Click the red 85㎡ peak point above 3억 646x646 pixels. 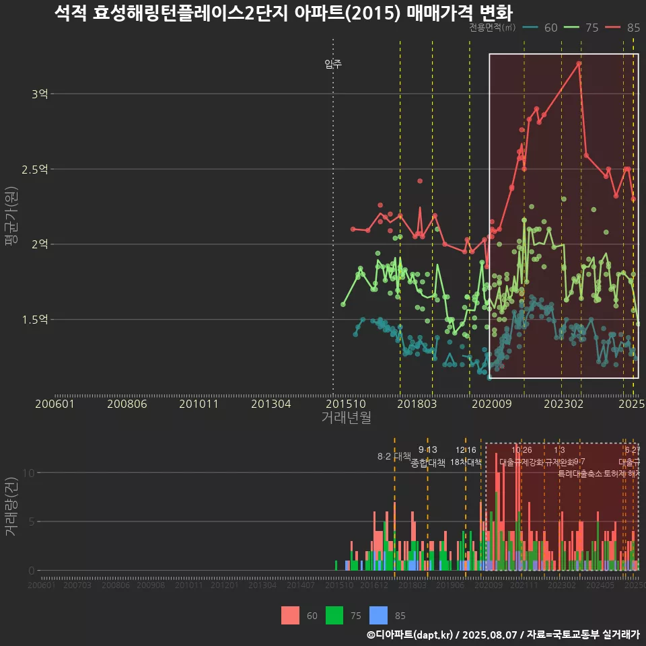(x=579, y=63)
